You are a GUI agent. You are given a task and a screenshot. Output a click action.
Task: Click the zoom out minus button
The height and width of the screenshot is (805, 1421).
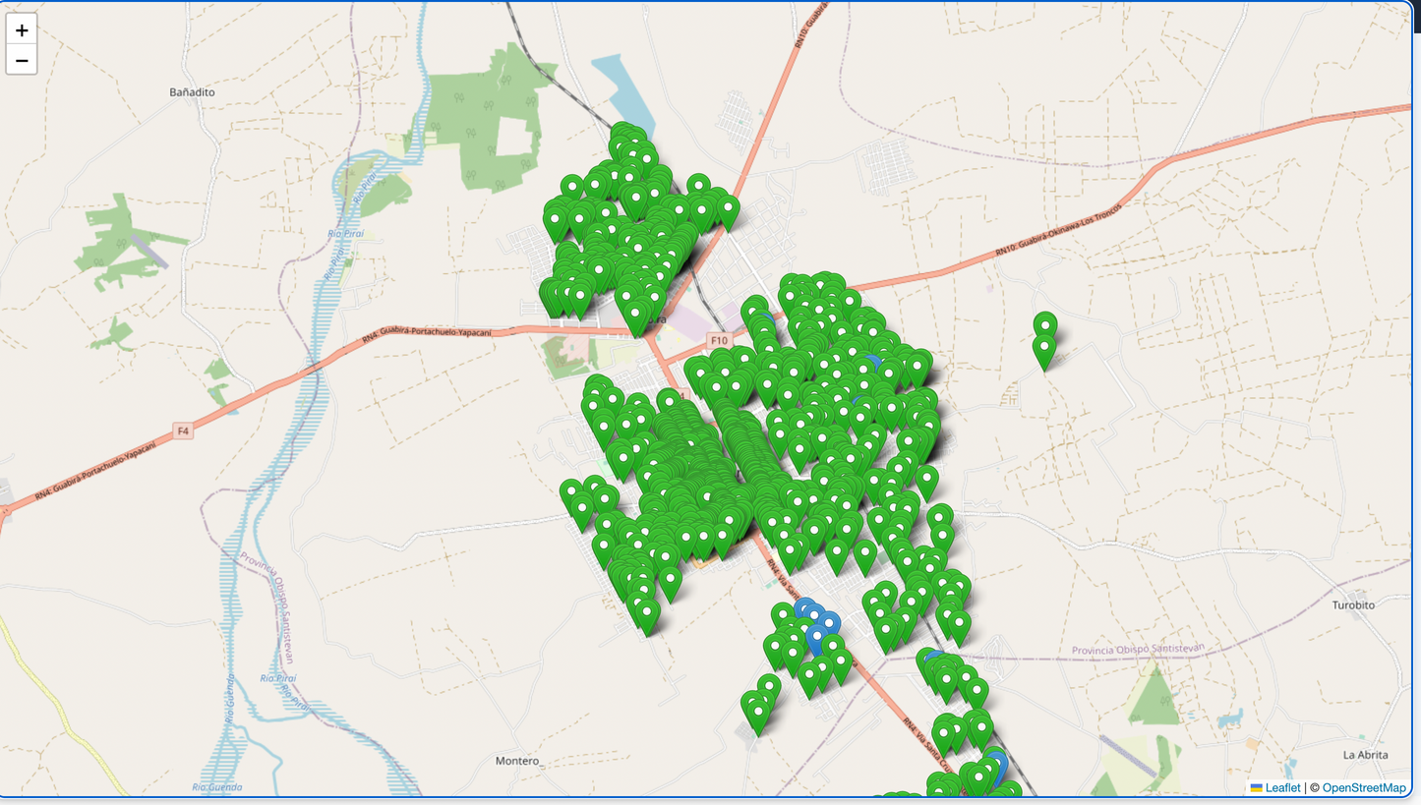coord(22,61)
